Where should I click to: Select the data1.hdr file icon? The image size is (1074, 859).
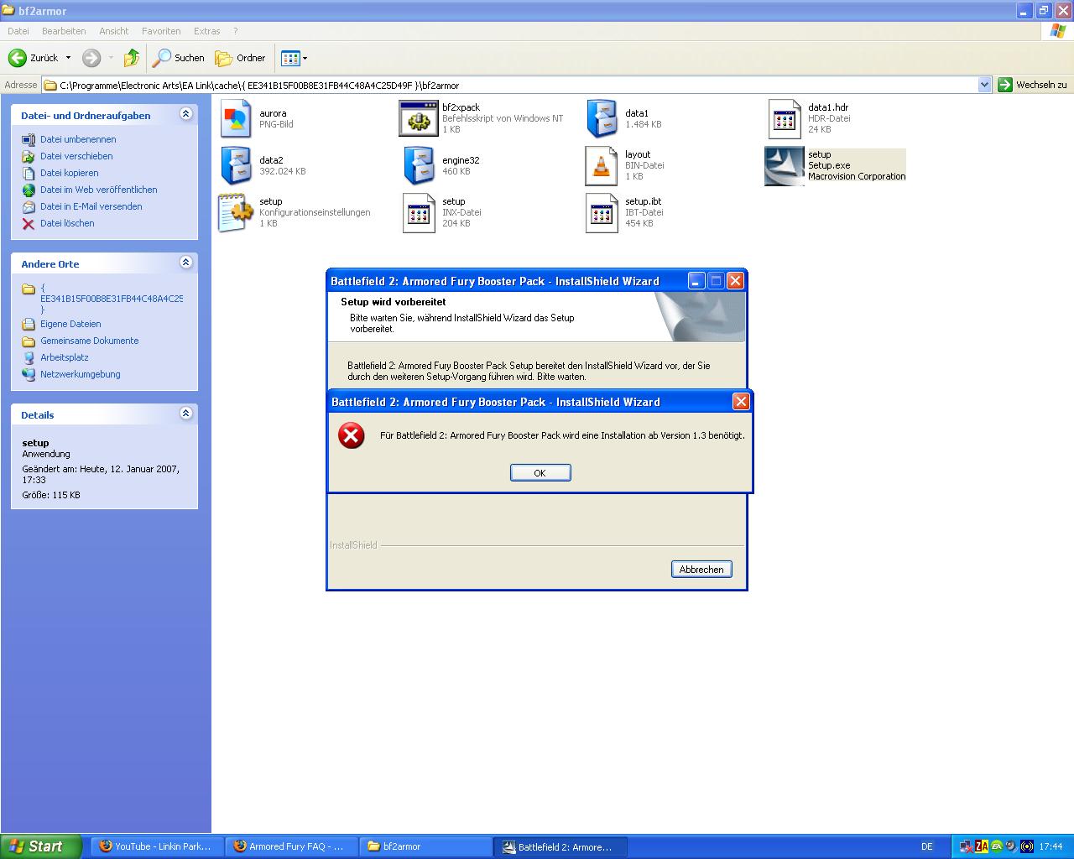pyautogui.click(x=785, y=119)
